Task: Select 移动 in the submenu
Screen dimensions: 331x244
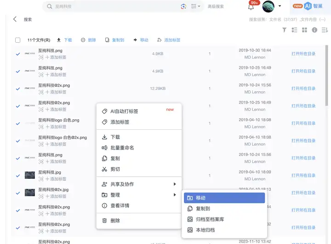Action: coord(224,198)
